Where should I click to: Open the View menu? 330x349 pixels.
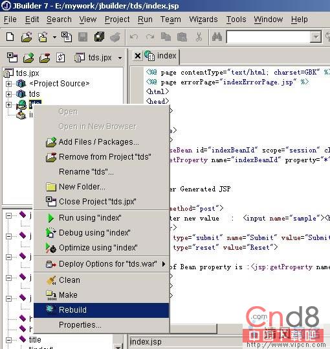click(x=88, y=19)
